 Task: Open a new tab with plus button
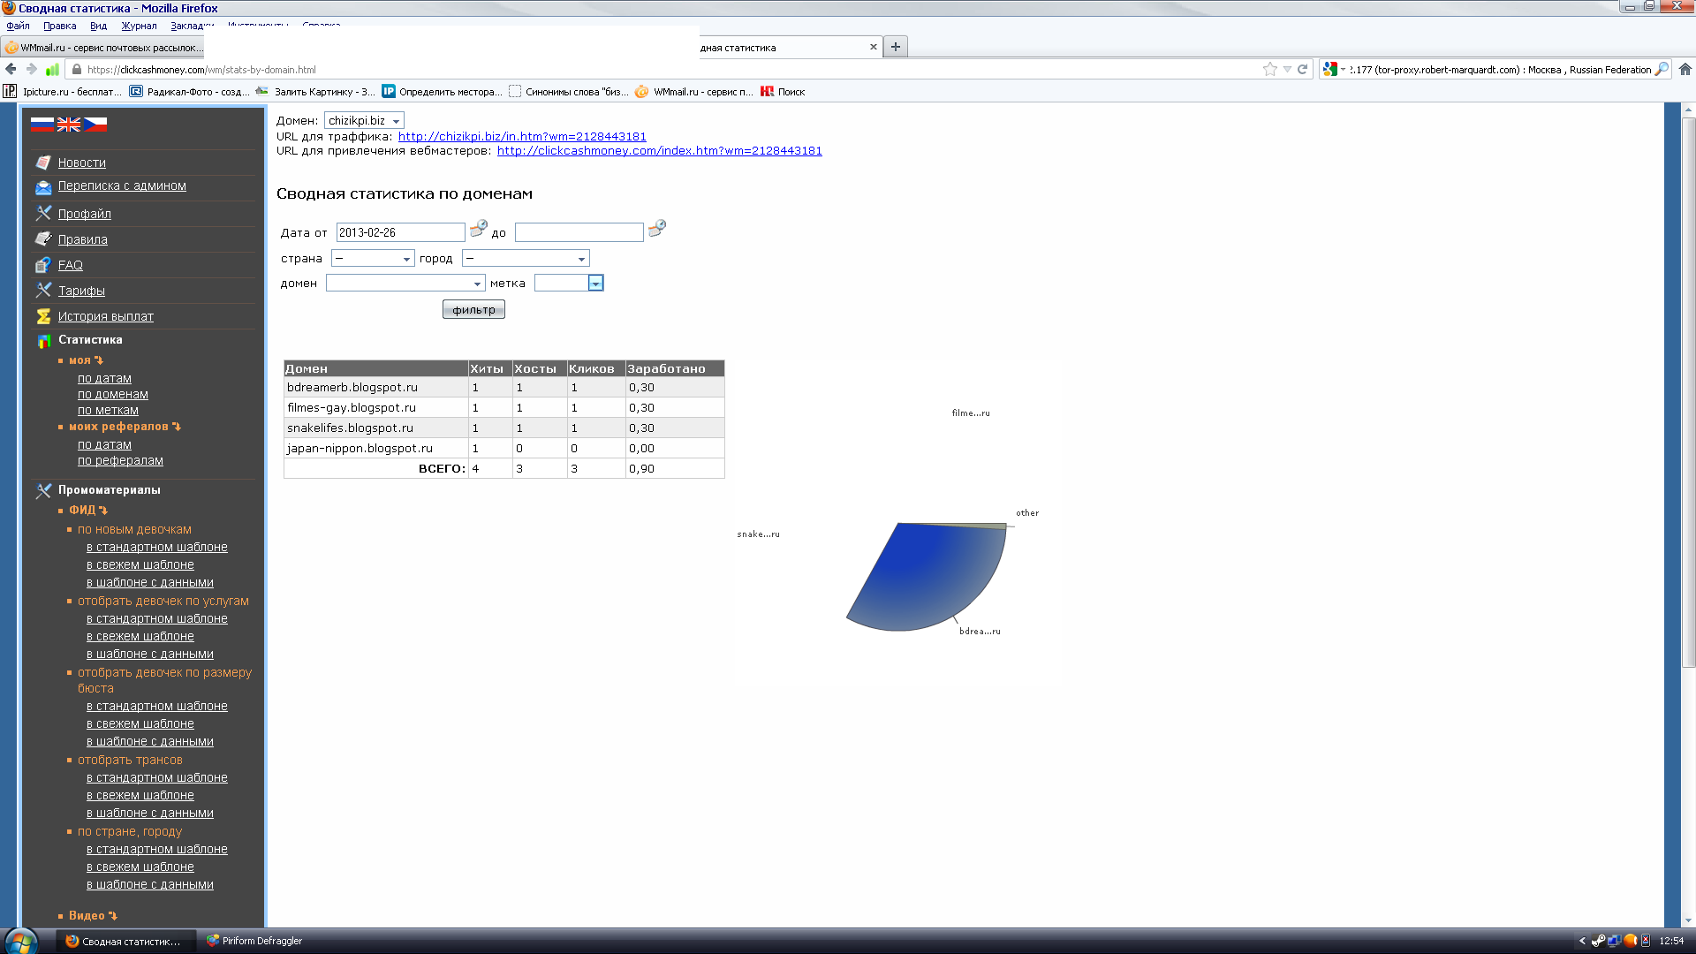(x=896, y=47)
